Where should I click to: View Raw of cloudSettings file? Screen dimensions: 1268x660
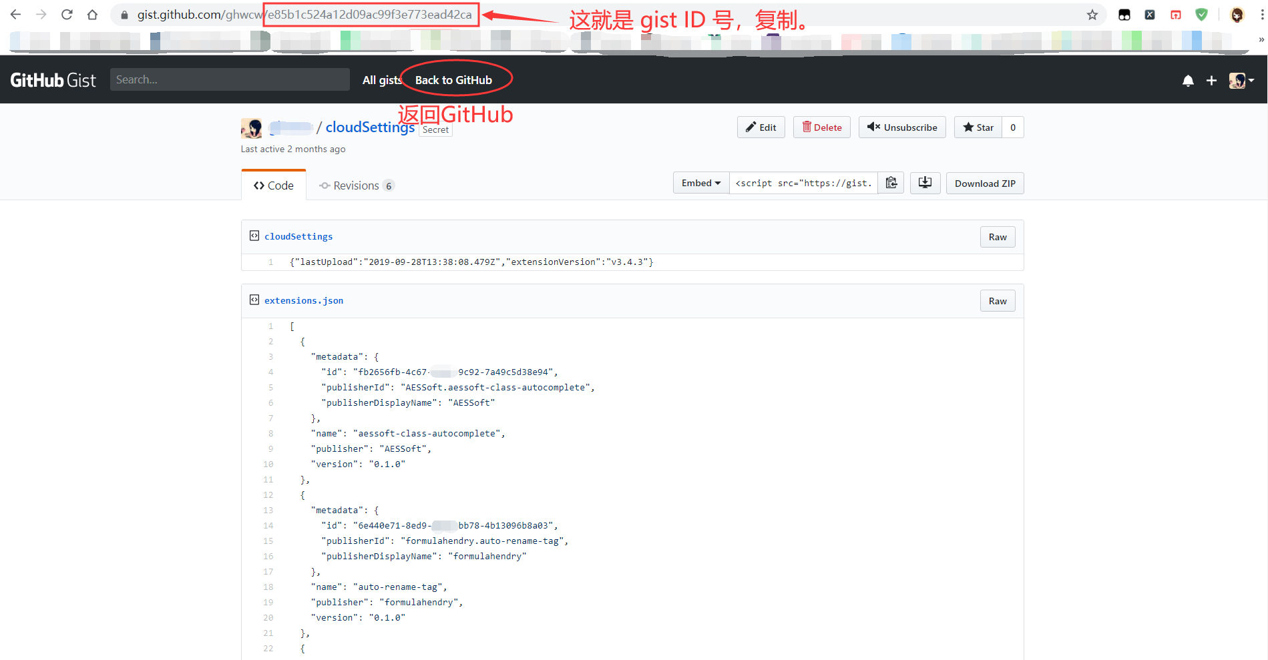[998, 237]
